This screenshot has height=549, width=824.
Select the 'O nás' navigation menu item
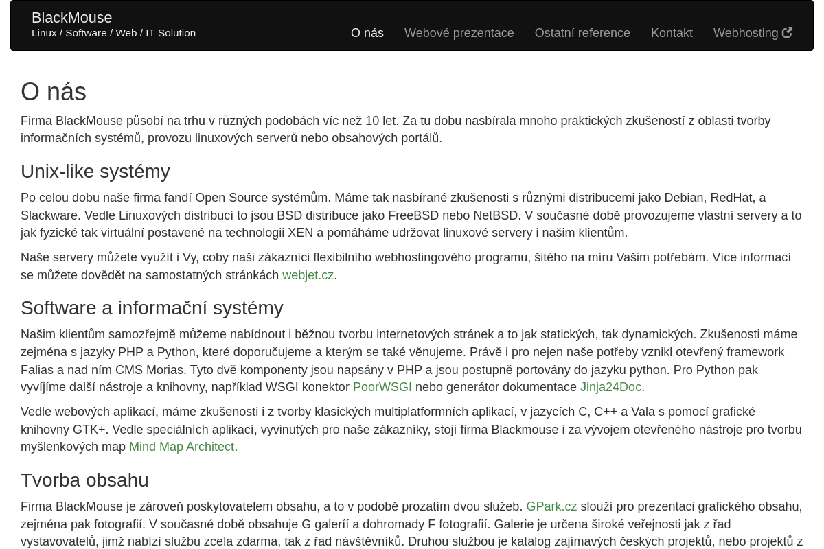(x=367, y=33)
